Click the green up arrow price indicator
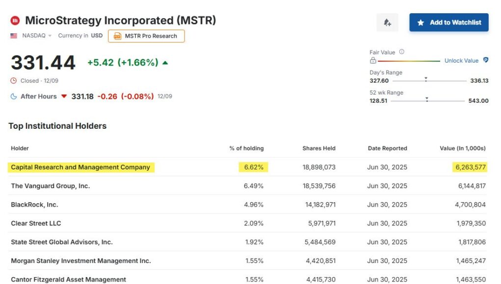 (x=165, y=63)
